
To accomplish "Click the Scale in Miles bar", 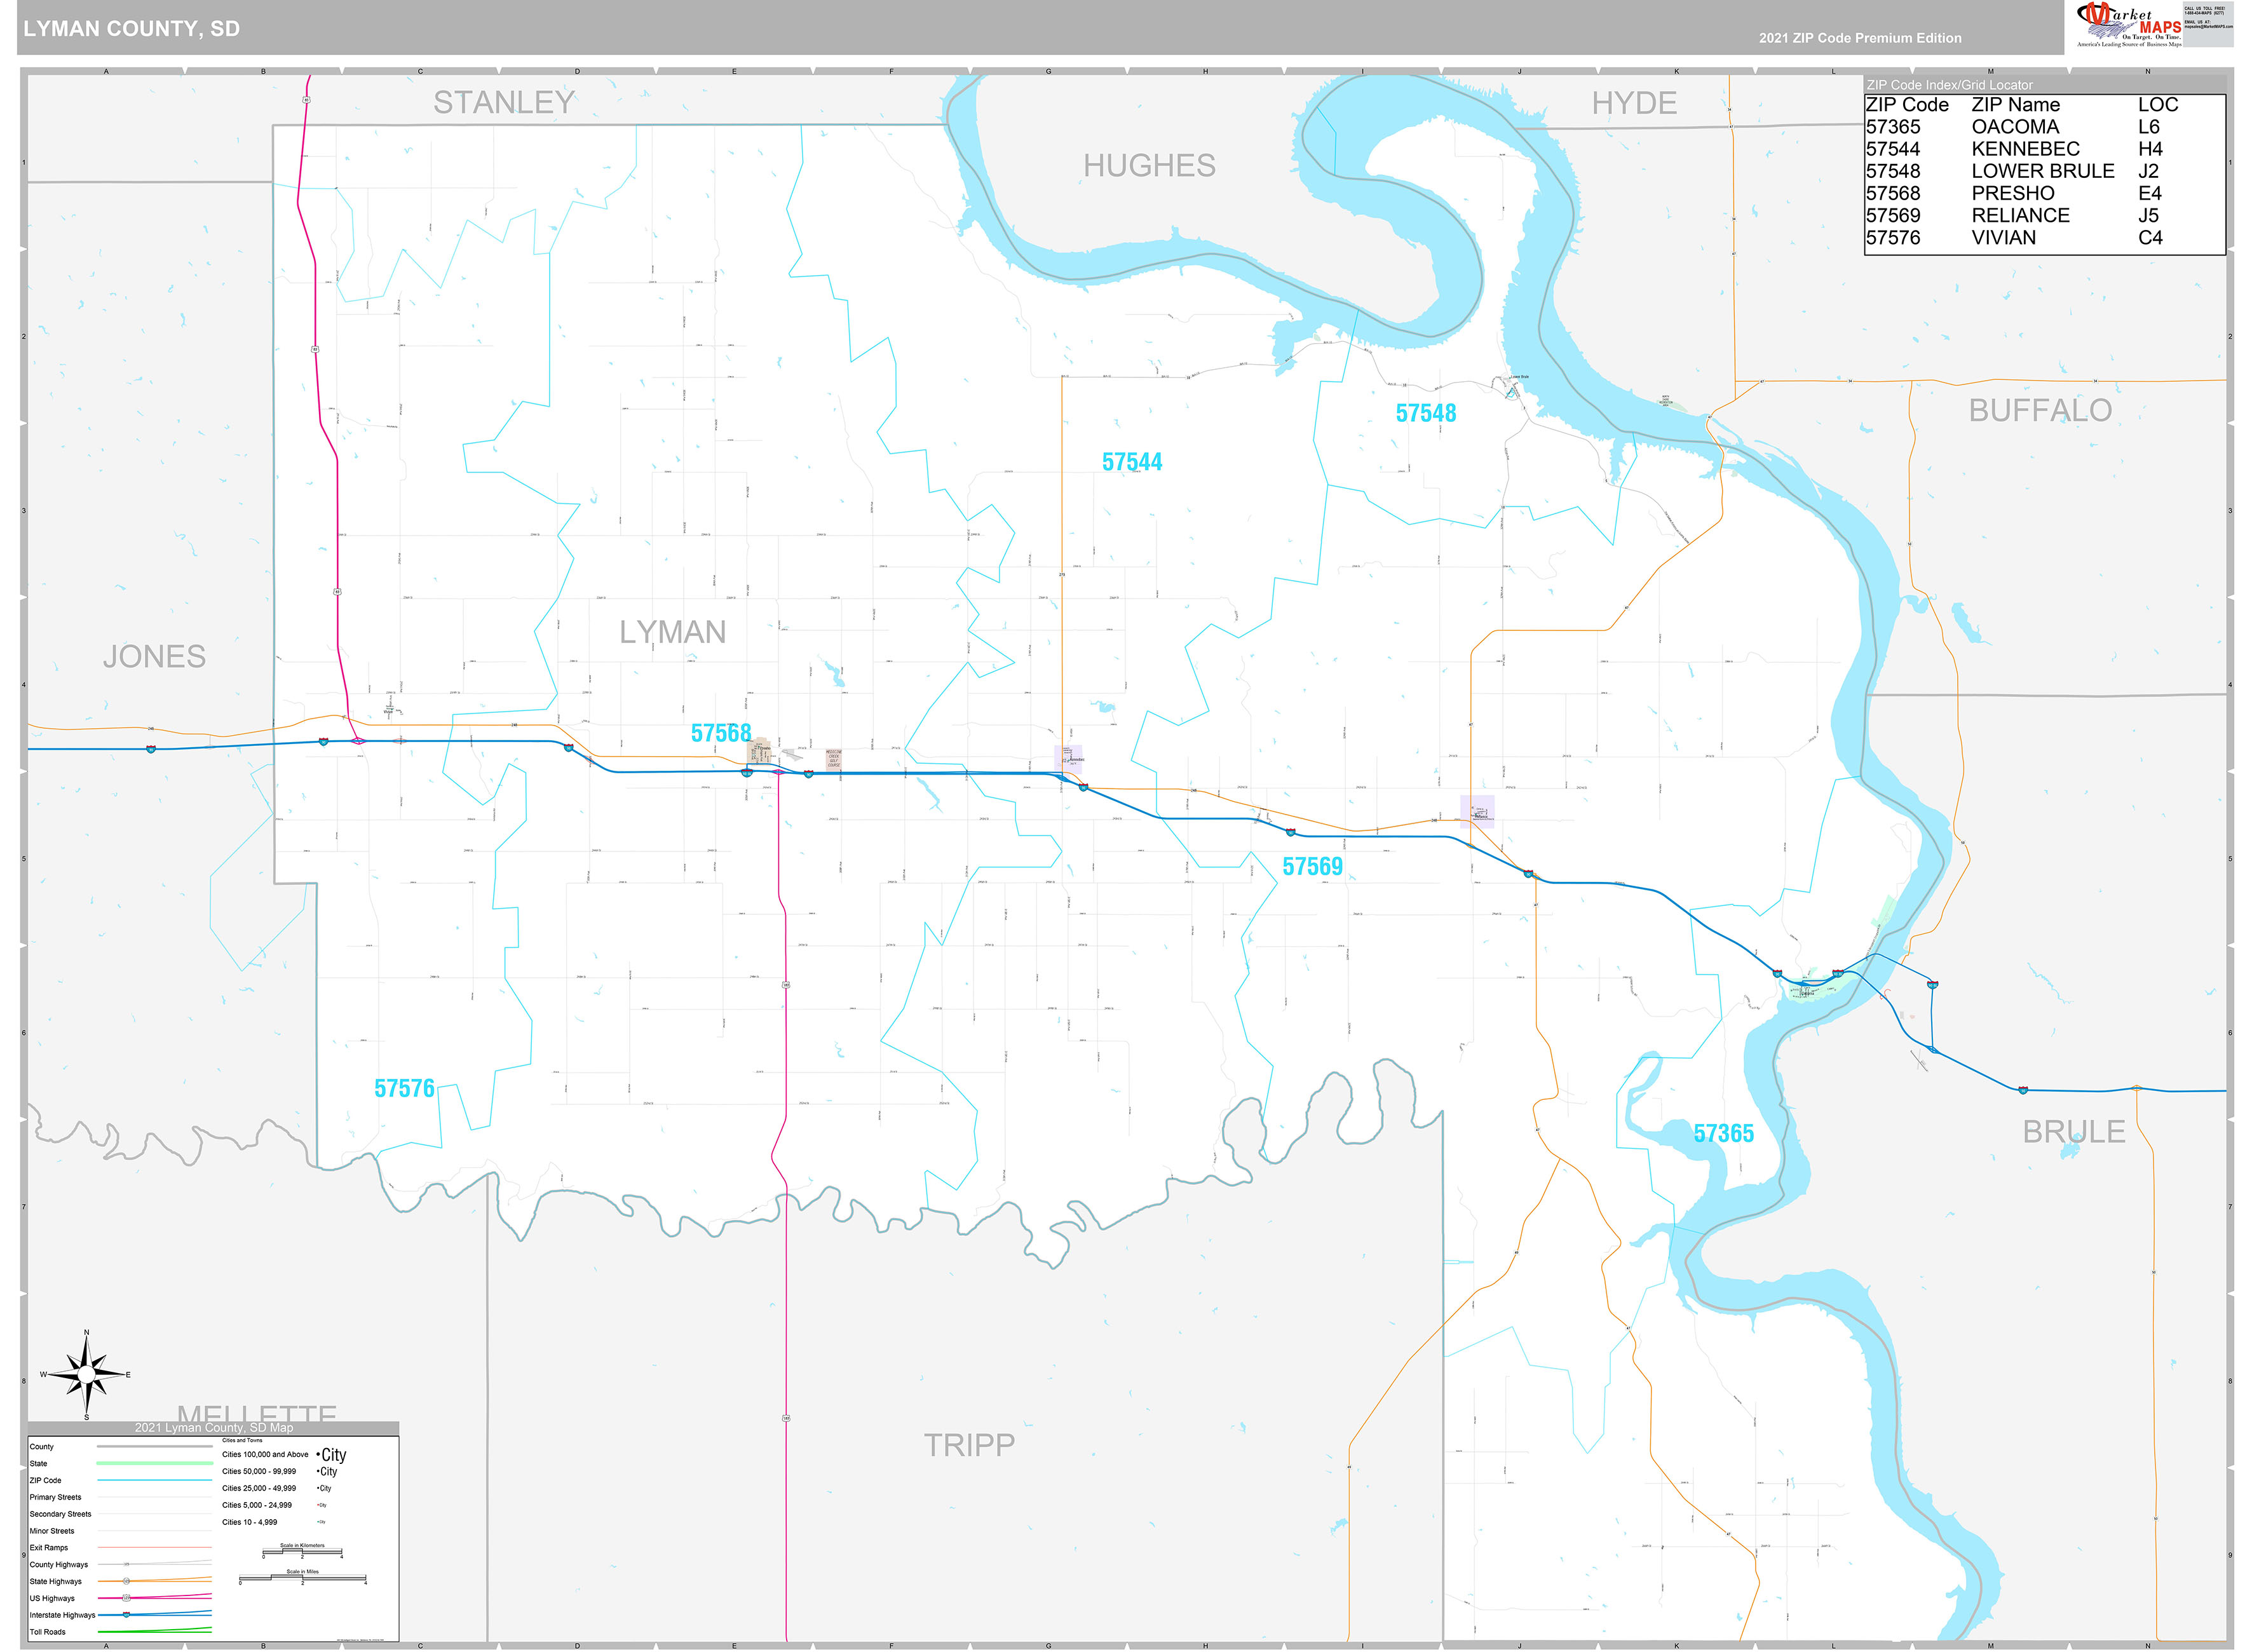I will 303,1578.
